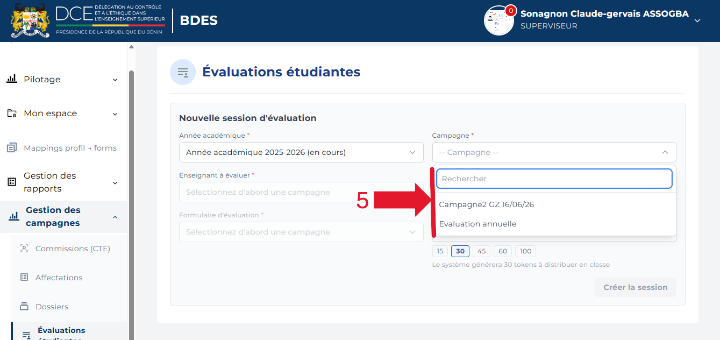Click the Affectations list icon
720x340 pixels.
[x=24, y=278]
